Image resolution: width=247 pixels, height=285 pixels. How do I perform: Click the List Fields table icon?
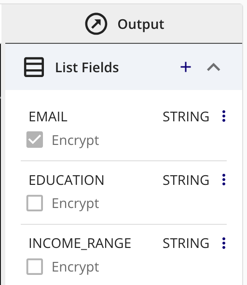coord(34,67)
